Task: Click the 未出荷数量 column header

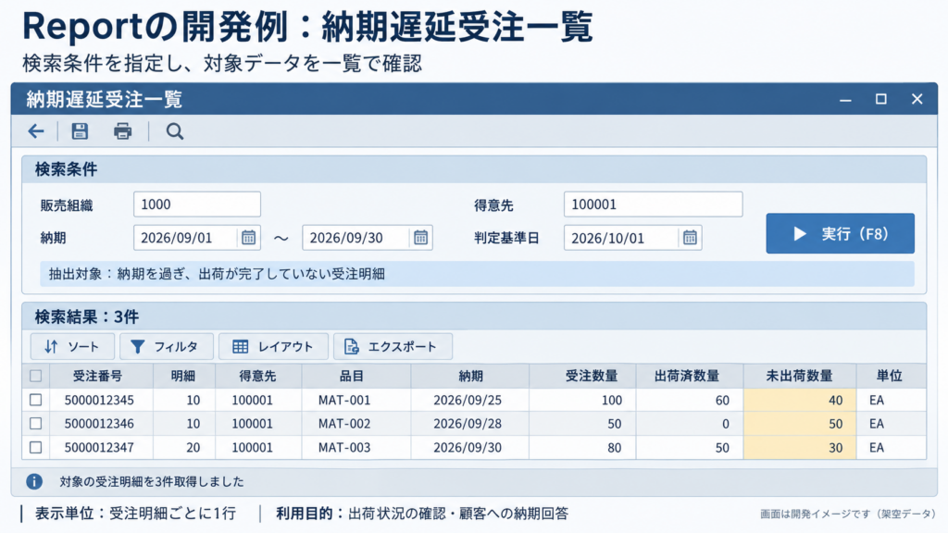Action: pos(799,376)
